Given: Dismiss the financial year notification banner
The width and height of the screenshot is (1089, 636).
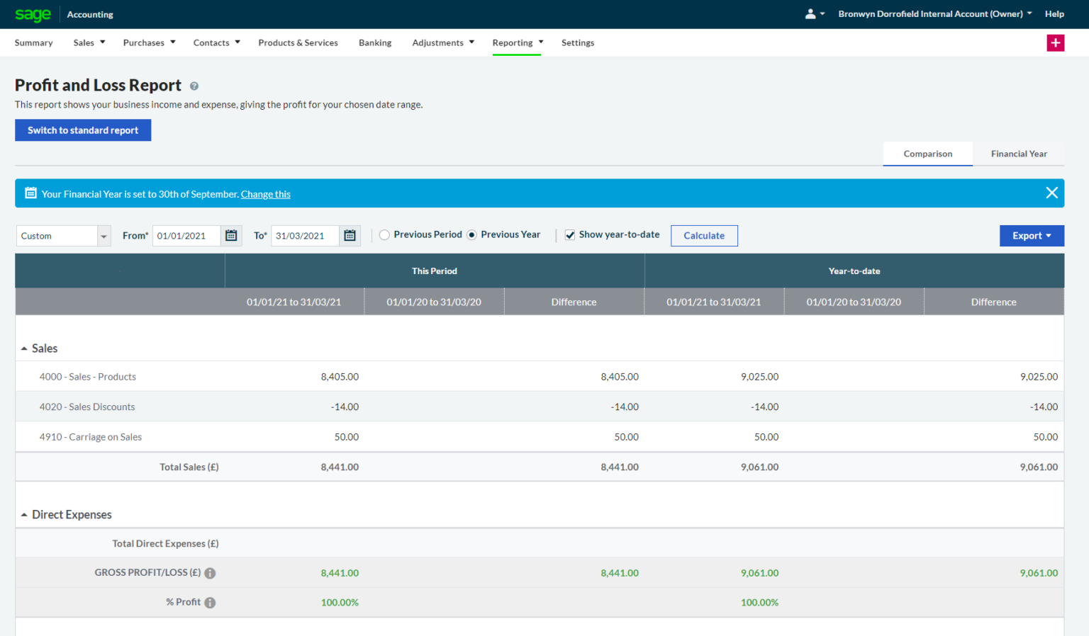Looking at the screenshot, I should pos(1051,193).
